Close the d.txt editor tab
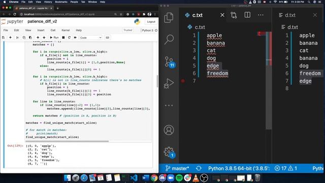The image size is (325, 183). (315, 15)
